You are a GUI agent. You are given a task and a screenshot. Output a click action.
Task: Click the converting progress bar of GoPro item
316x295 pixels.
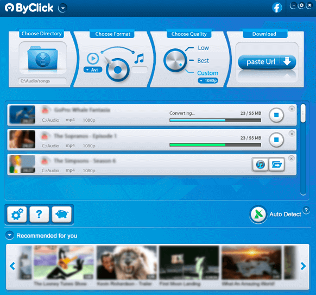pyautogui.click(x=215, y=120)
